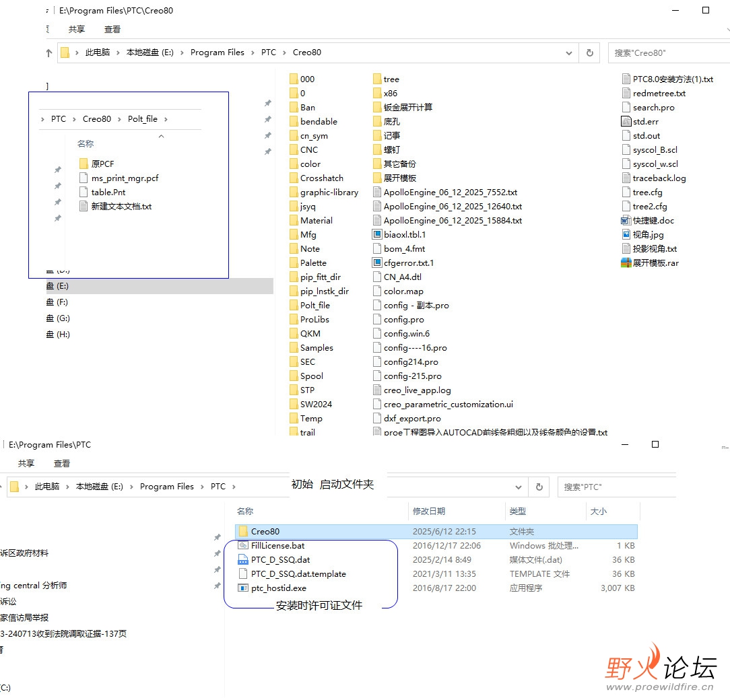This screenshot has height=698, width=730.
Task: Expand the chevron after Program Files in Creo80 path
Action: [253, 53]
